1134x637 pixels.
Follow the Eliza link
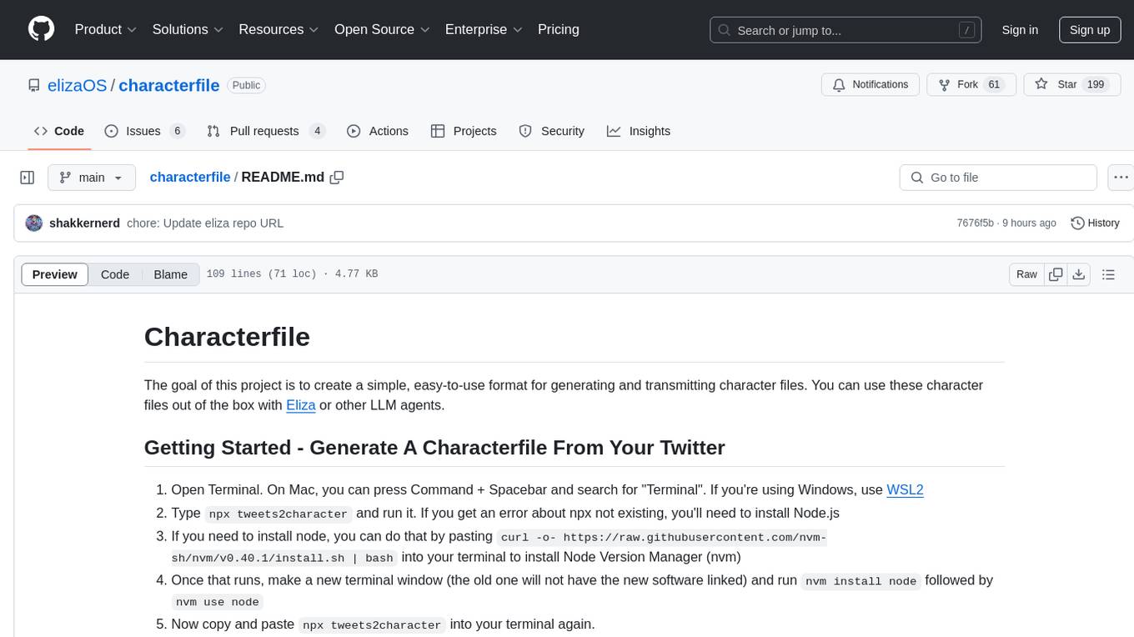click(301, 405)
